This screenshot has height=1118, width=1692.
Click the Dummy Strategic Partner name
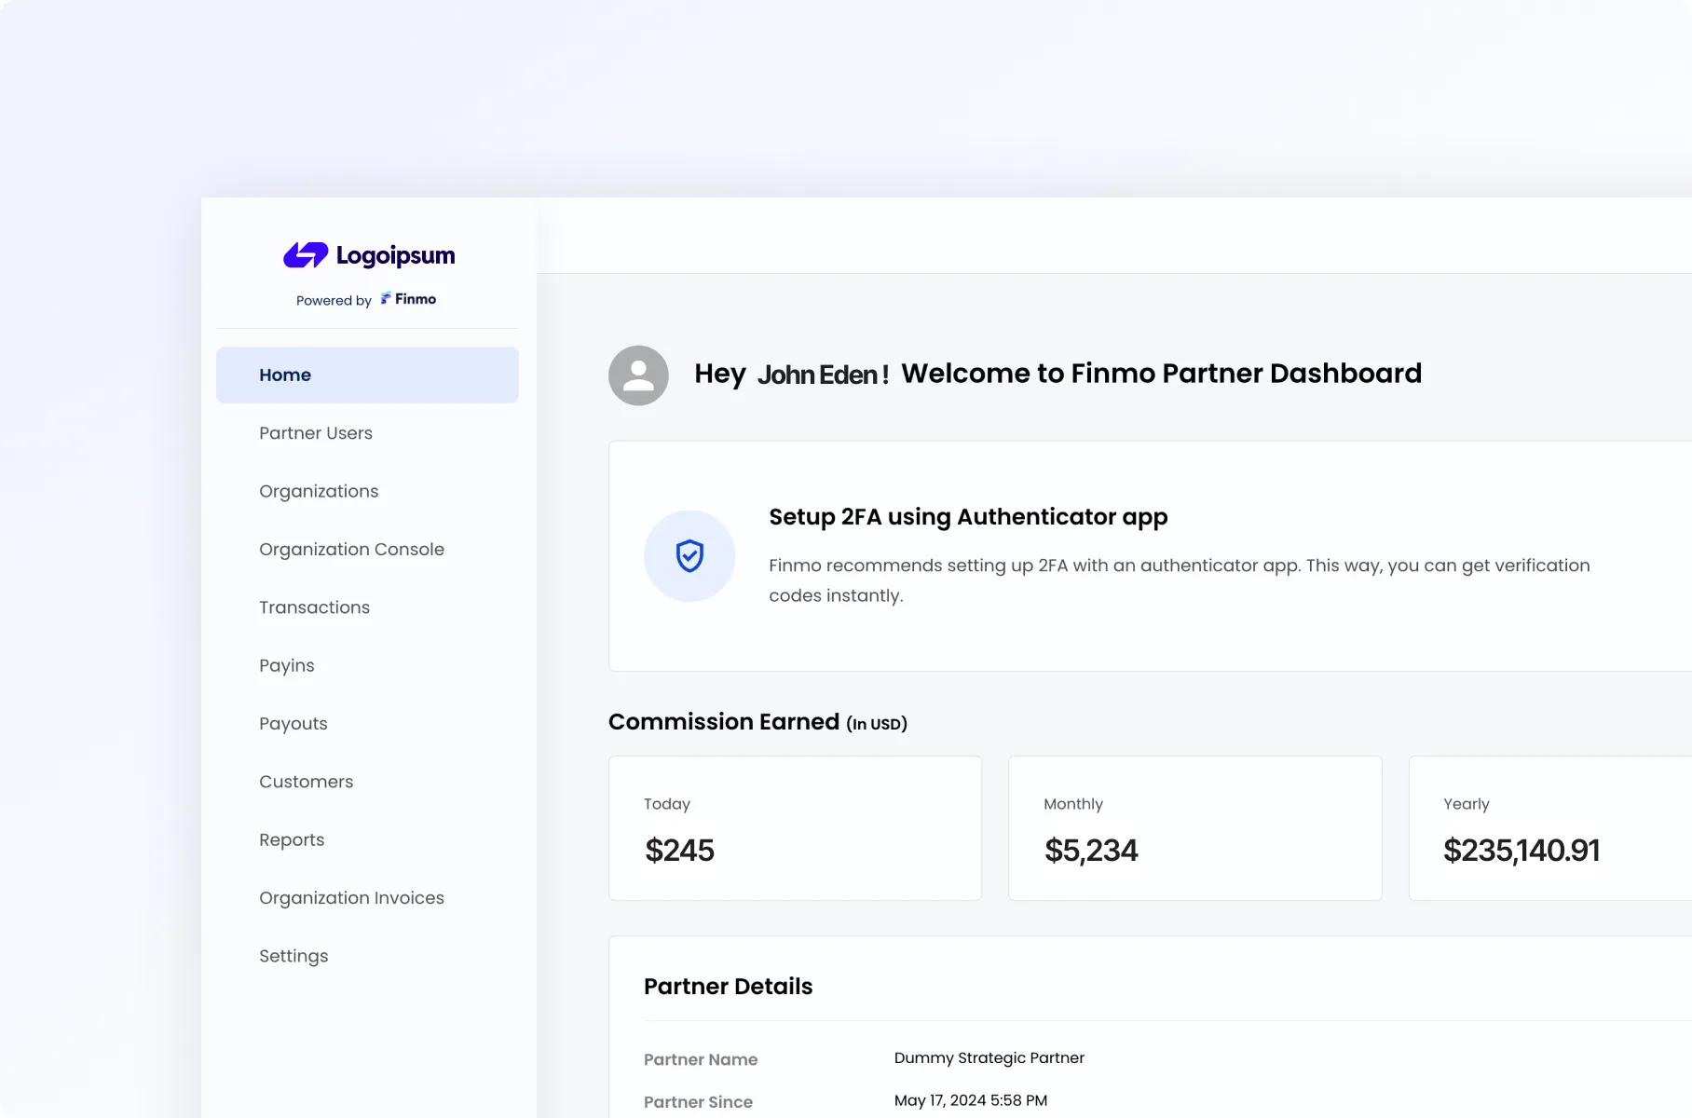(x=989, y=1058)
